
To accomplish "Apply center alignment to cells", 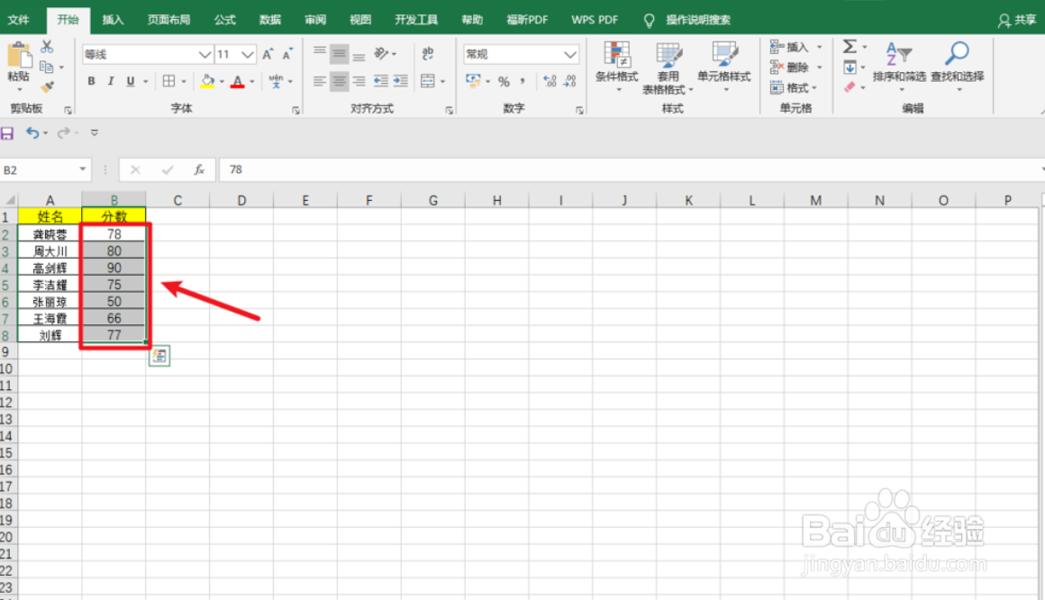I will tap(339, 79).
